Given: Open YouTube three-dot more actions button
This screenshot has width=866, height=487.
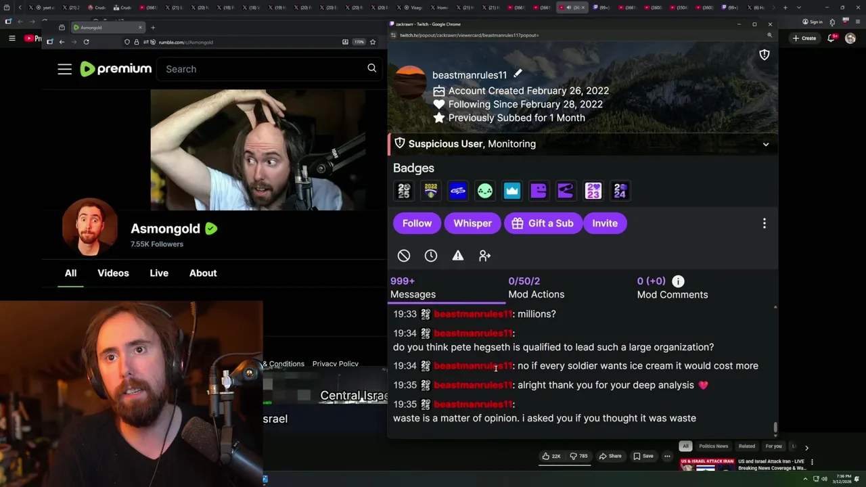Looking at the screenshot, I should click(x=667, y=456).
